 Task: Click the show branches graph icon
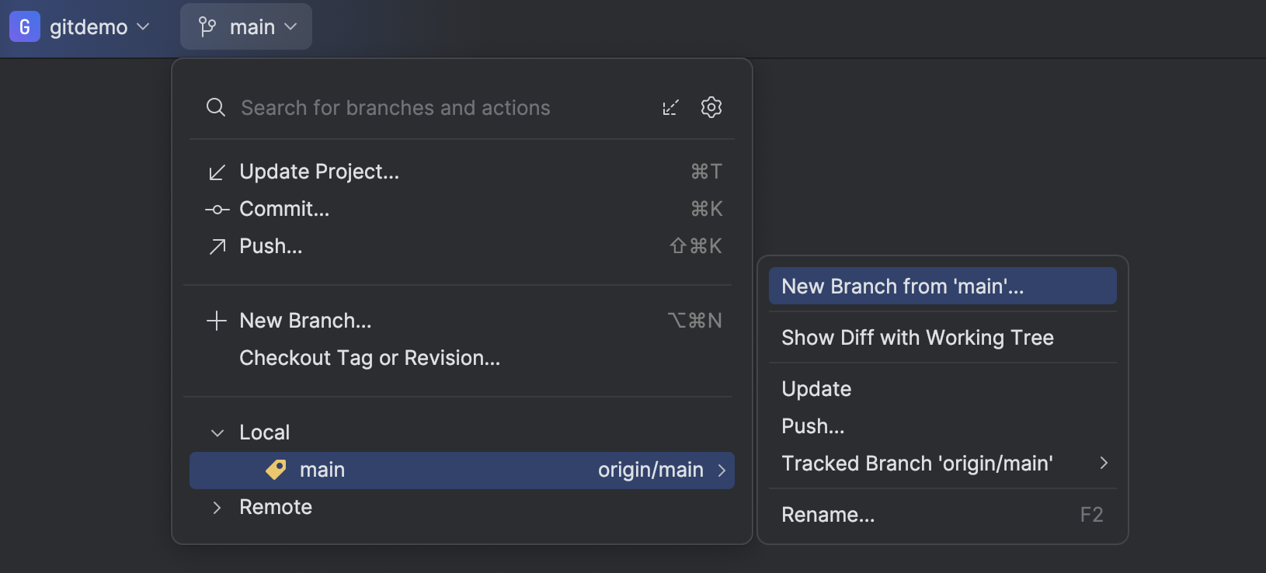(671, 107)
